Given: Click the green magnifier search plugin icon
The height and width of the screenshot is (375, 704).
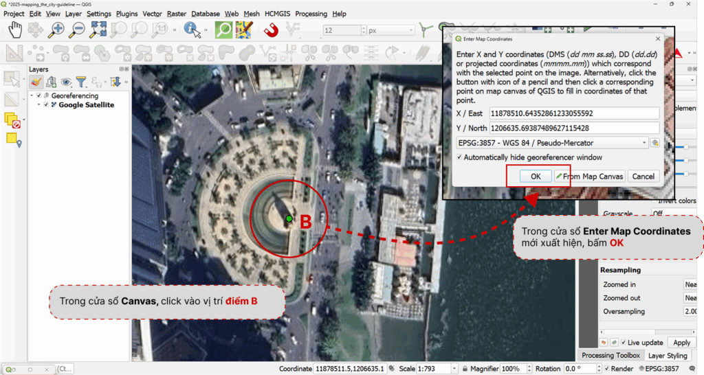Looking at the screenshot, I should pos(223,30).
